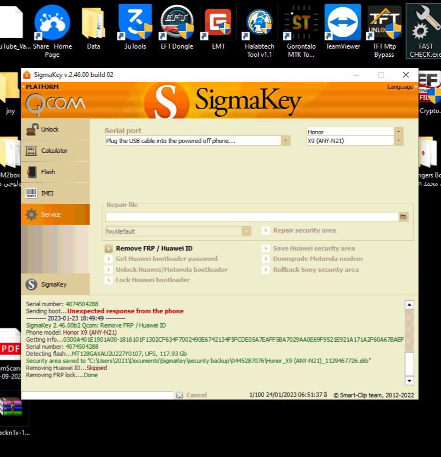Click the Cancel X icon

tap(180, 395)
